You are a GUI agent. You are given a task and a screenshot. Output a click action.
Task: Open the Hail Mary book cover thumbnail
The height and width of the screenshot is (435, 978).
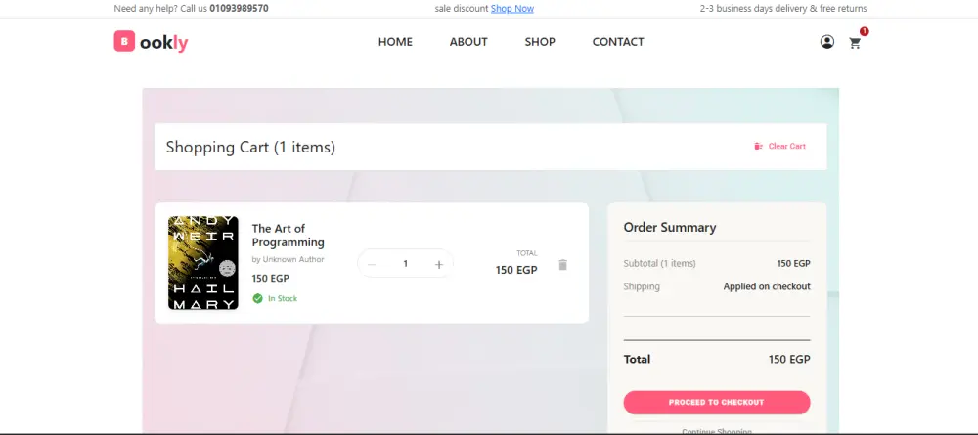(x=203, y=263)
